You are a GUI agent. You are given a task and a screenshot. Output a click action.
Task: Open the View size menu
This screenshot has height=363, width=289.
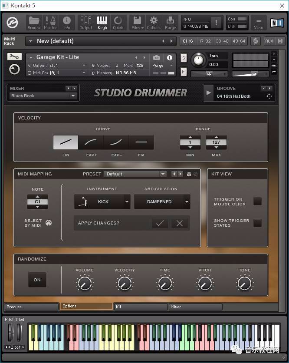click(259, 23)
